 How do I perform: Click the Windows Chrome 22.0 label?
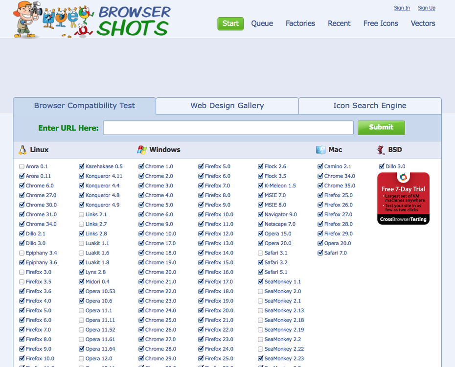tap(160, 291)
